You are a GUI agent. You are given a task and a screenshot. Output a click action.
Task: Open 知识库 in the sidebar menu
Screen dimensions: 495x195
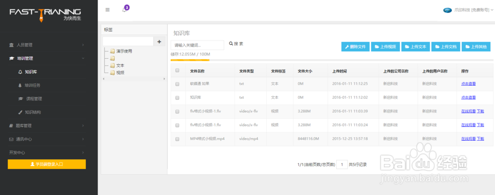31,72
